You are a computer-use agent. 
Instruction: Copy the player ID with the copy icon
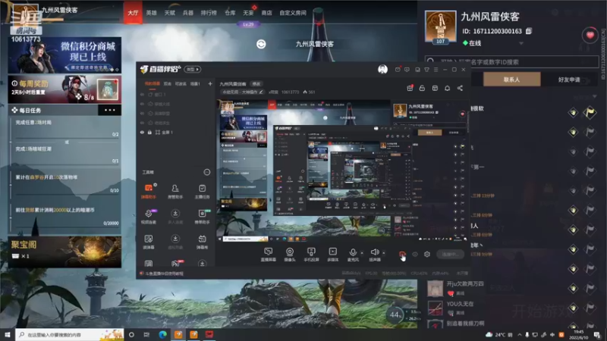tap(529, 31)
